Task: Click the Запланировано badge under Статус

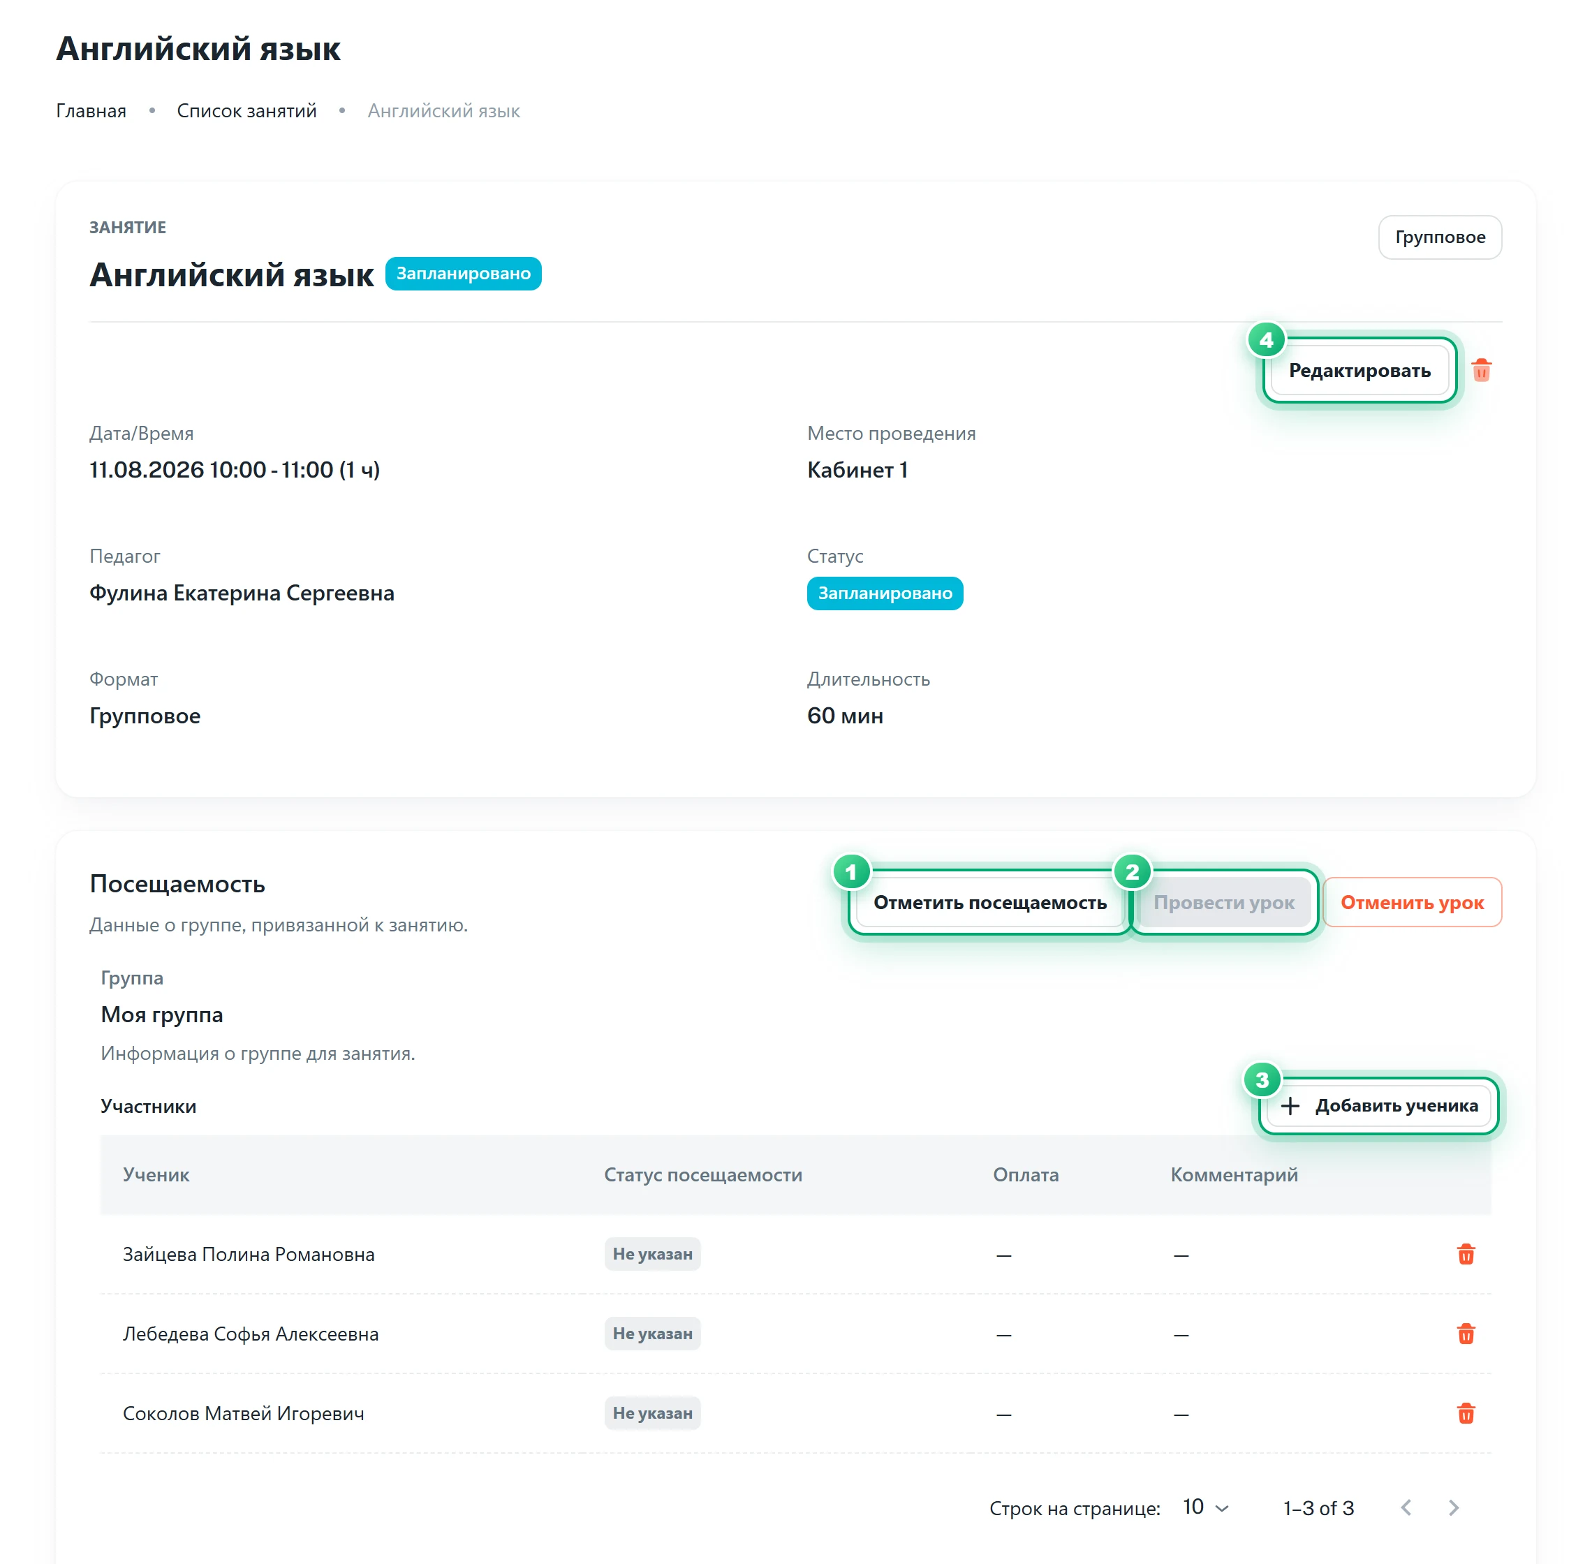Action: (x=885, y=593)
